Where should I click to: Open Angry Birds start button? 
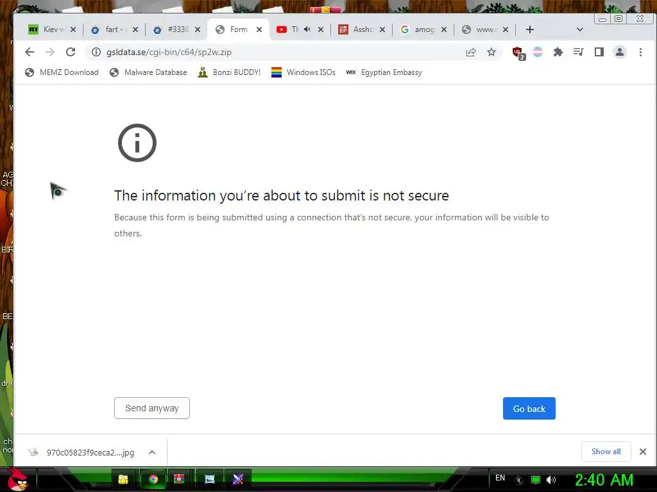17,479
